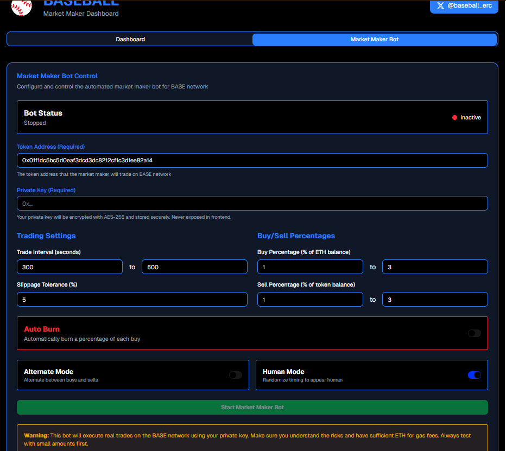Click the Token Address (Required) label
Screen dimensions: 506x451
(x=50, y=147)
